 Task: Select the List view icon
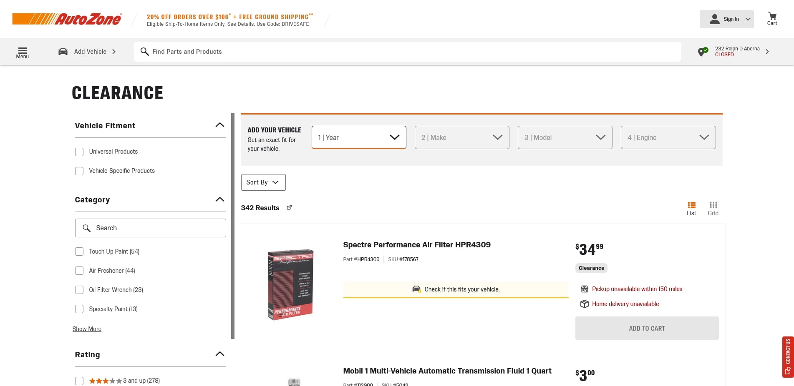pos(691,208)
